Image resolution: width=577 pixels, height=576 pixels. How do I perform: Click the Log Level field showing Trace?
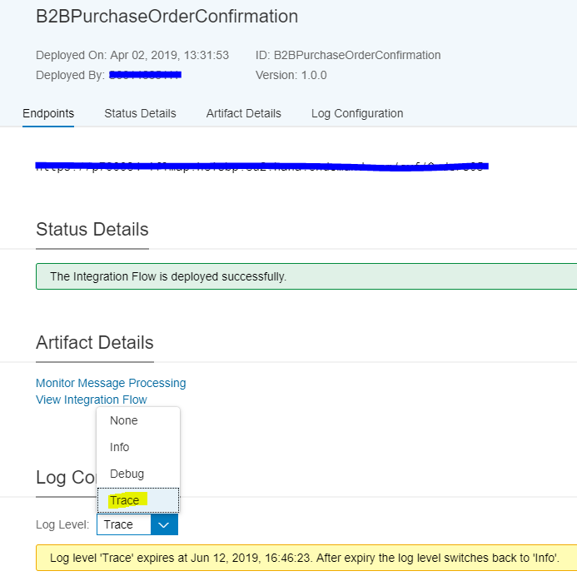pos(123,524)
